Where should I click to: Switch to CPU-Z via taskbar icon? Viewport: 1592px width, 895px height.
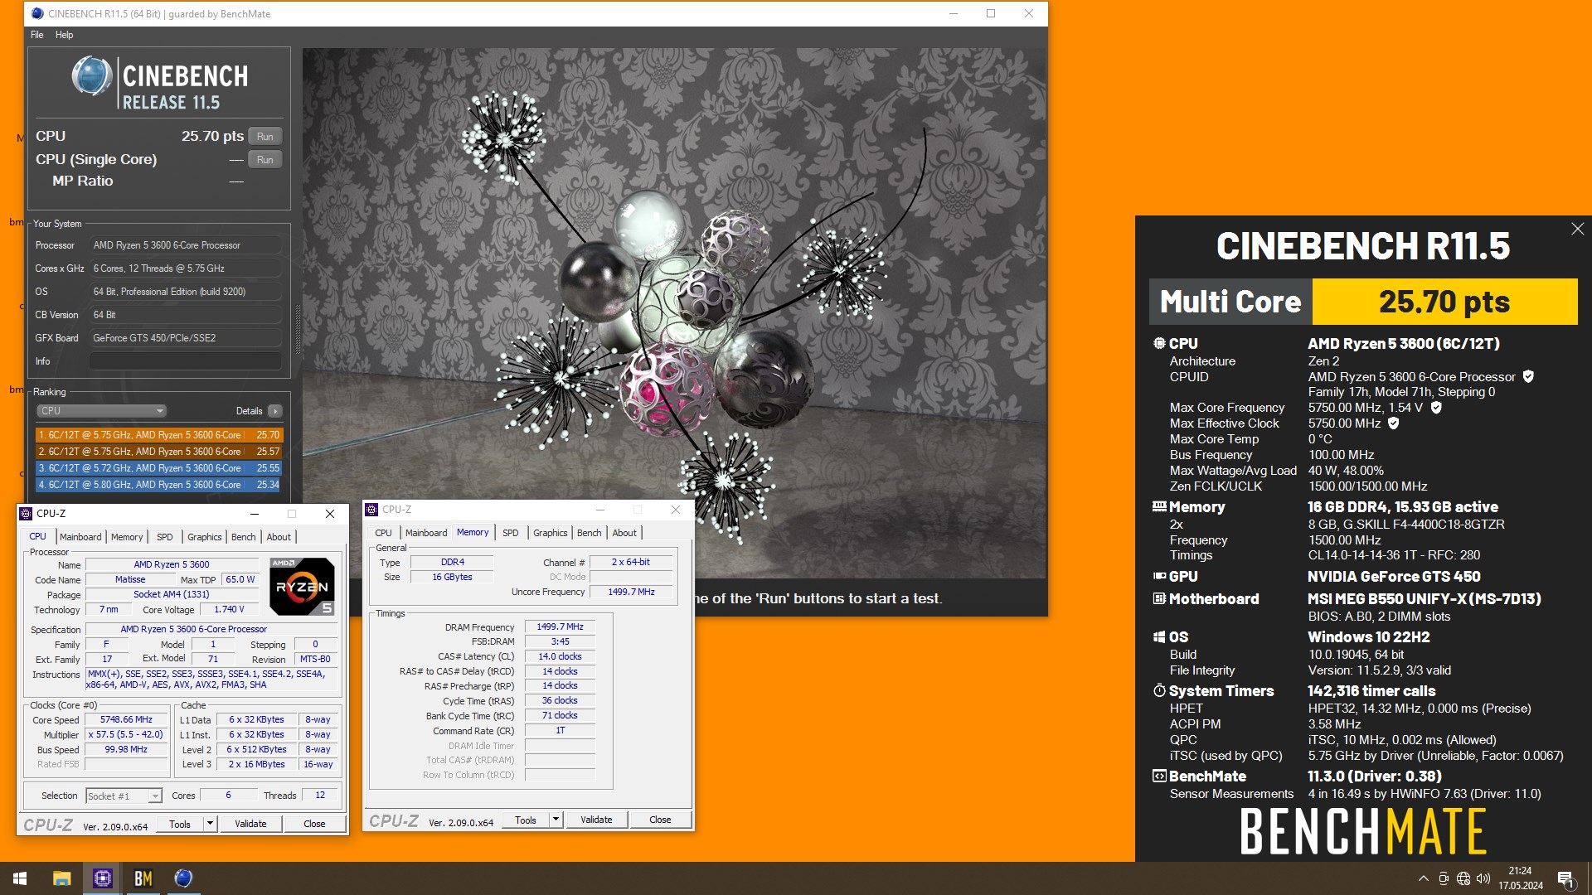[x=103, y=878]
